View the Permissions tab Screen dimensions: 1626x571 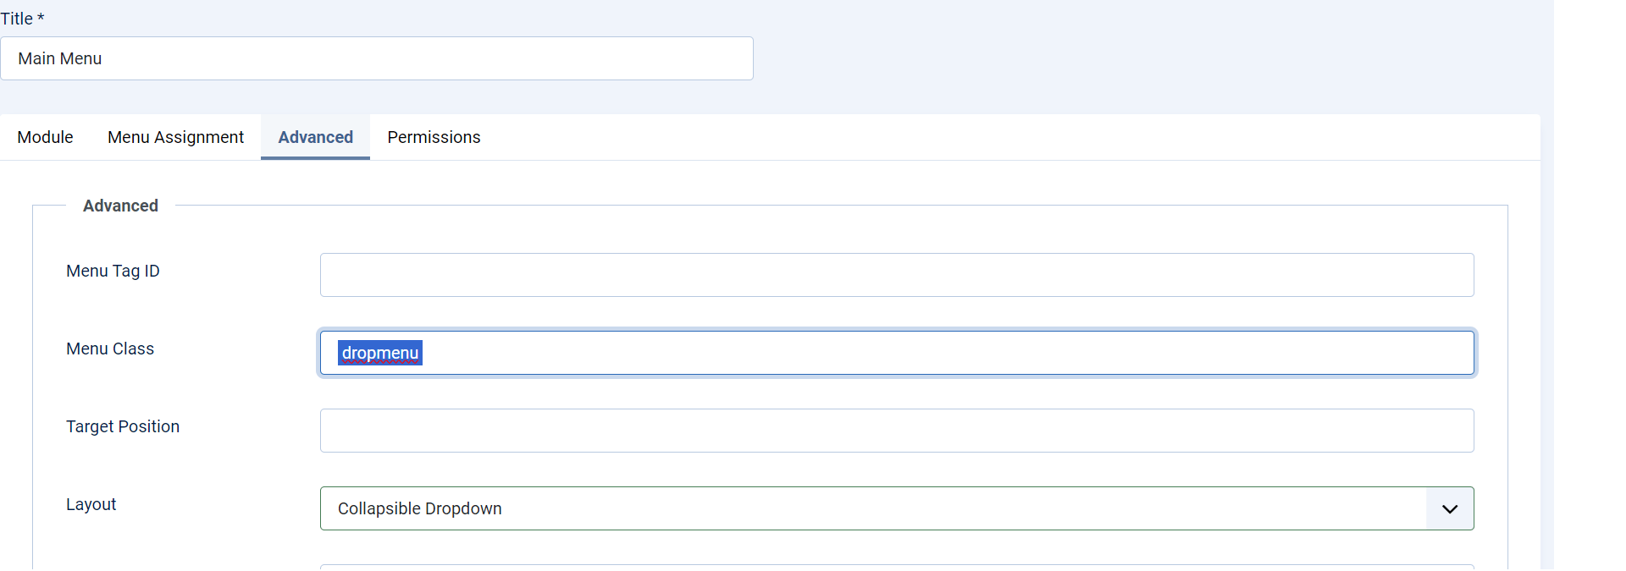tap(434, 137)
